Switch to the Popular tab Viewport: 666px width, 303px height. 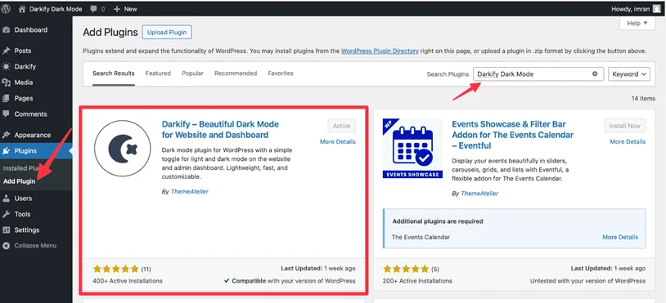[x=192, y=74]
